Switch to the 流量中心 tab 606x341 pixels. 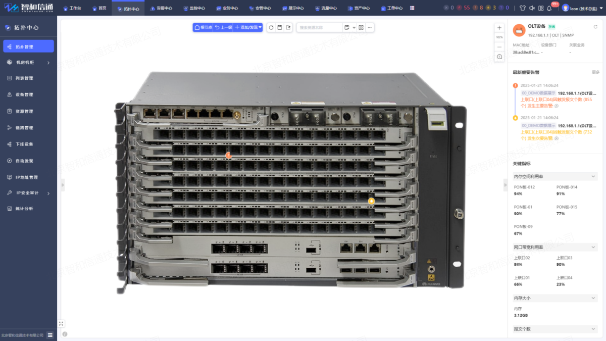[325, 8]
